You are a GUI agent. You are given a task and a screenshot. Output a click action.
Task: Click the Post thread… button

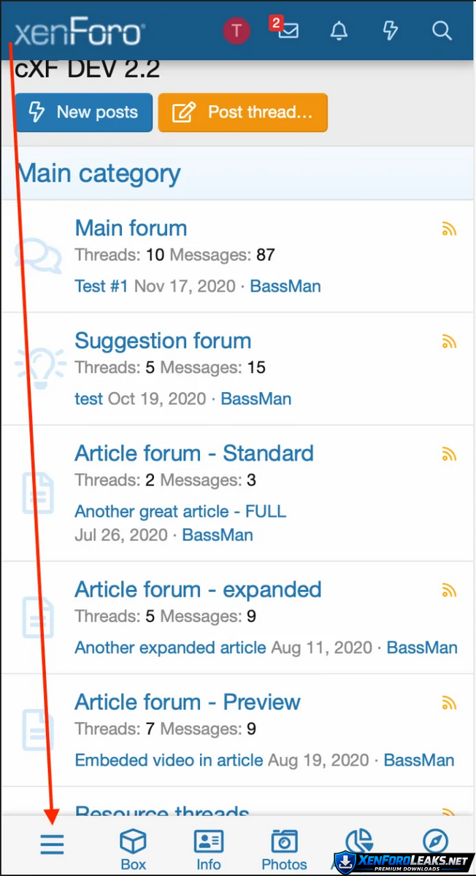point(242,112)
